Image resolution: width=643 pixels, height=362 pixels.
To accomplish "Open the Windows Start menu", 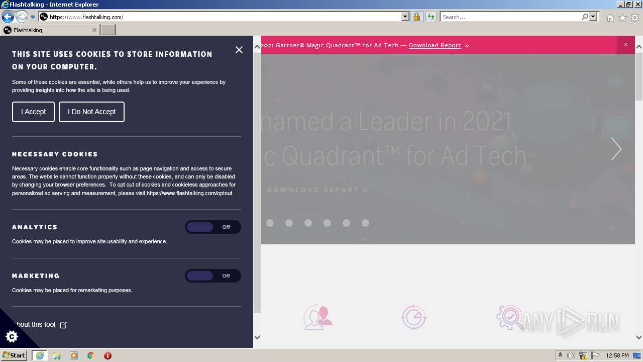I will coord(14,355).
